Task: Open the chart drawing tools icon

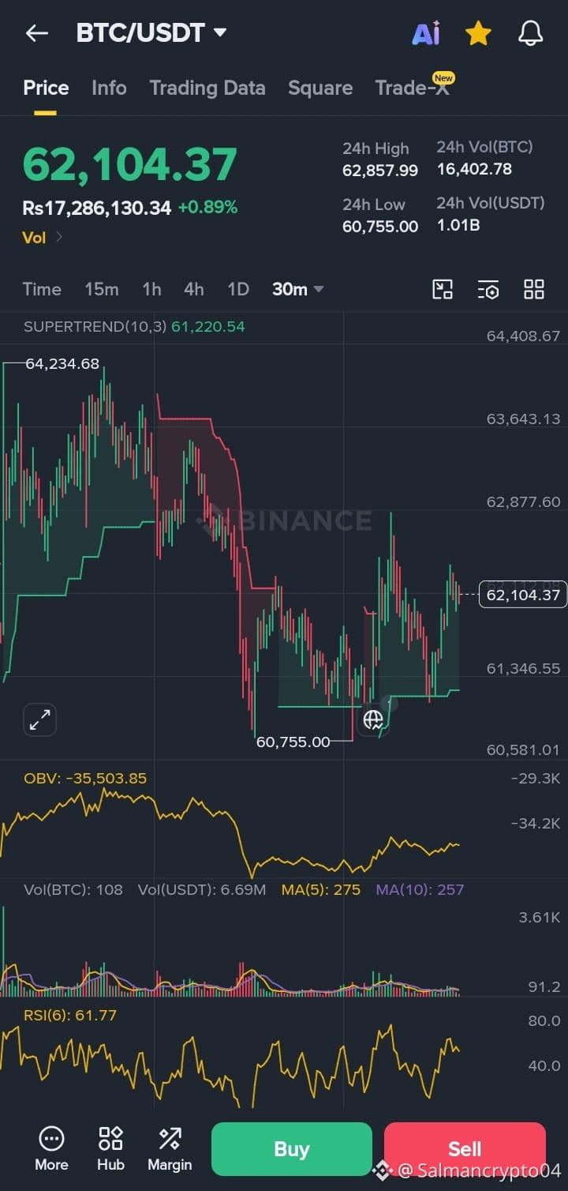Action: click(x=443, y=289)
